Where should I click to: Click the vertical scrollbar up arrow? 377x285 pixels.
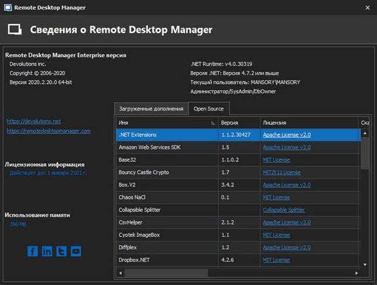(x=365, y=133)
